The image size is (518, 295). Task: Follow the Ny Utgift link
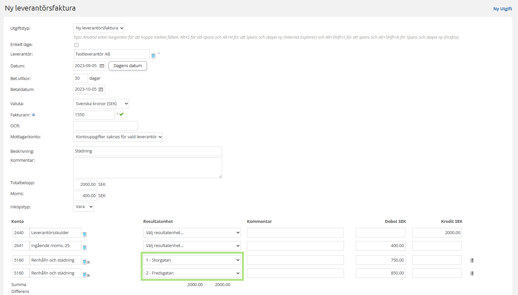point(502,9)
